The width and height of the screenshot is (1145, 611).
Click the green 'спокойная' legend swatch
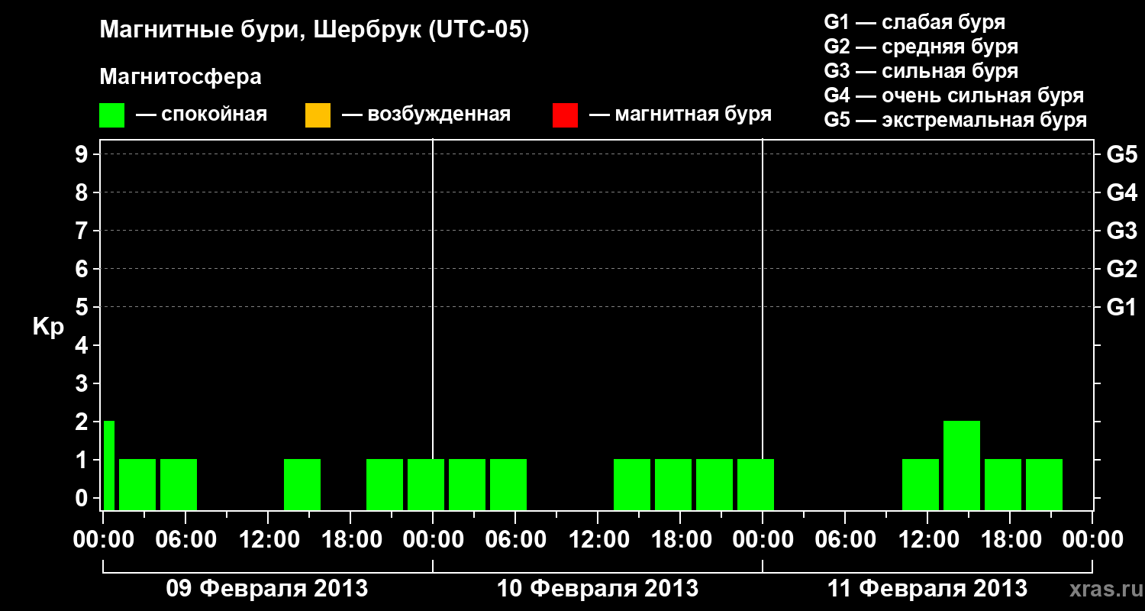tap(111, 115)
